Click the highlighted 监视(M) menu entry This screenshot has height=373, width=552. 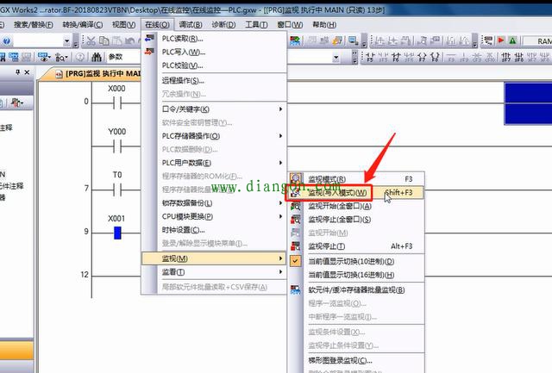[214, 258]
